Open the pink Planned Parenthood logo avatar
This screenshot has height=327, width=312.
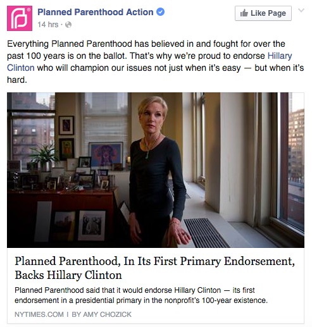[x=20, y=18]
